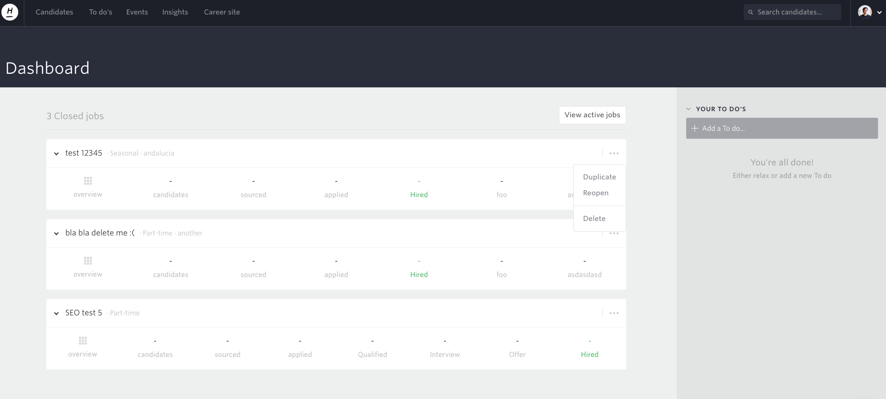Open Hired stage of bla bla delete me
Screen dimensions: 886x399
point(419,268)
